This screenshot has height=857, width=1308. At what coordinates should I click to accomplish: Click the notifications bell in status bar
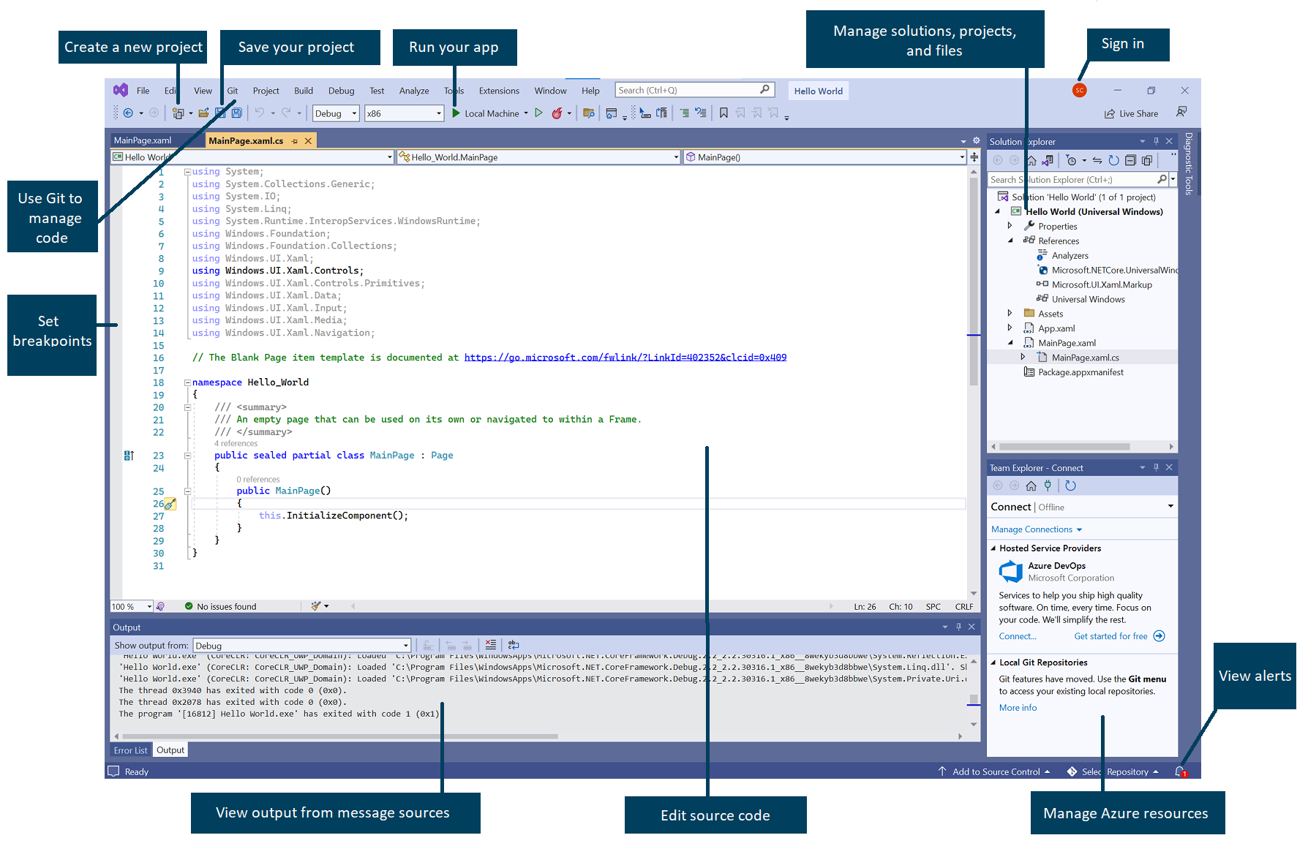[x=1180, y=771]
